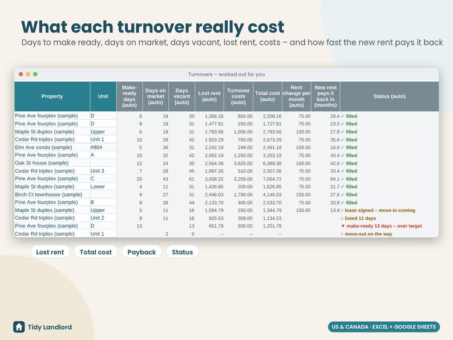
Task: Click the Unit column header
Action: [103, 96]
